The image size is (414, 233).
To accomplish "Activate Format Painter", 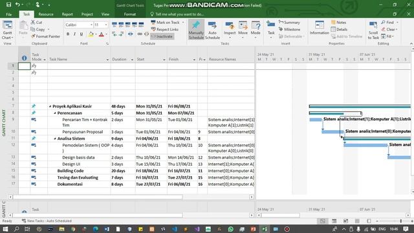I will [45, 36].
